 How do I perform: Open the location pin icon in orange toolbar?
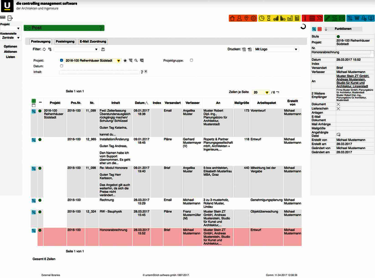point(246,18)
